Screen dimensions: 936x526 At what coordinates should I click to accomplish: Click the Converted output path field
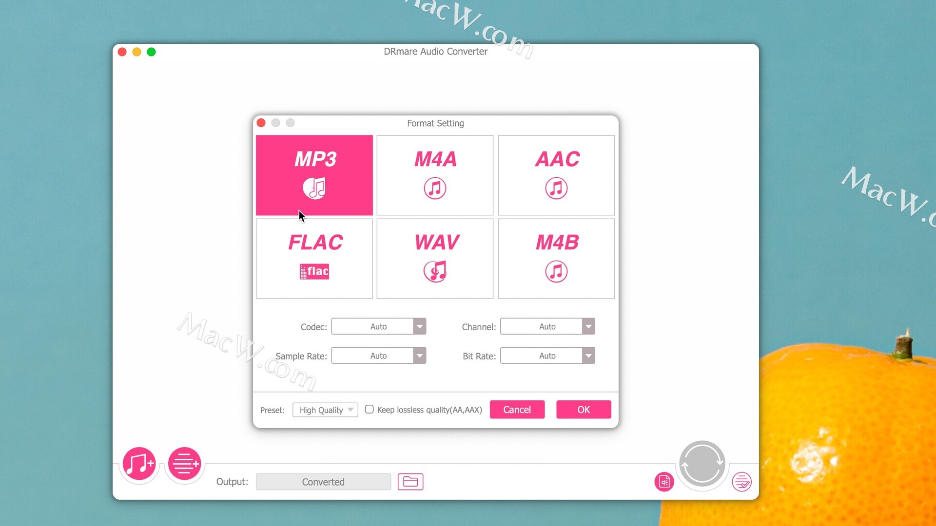point(323,482)
